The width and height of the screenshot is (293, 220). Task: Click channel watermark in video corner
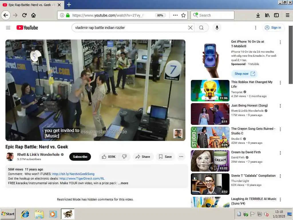click(178, 133)
